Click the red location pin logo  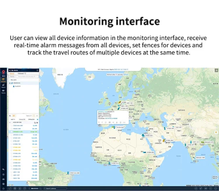3,72
